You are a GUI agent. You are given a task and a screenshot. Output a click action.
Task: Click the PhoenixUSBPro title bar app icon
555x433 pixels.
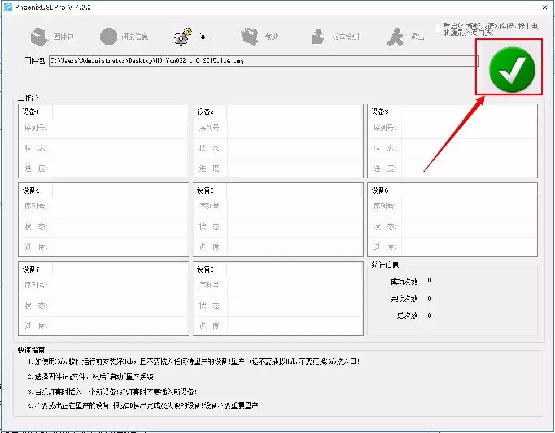point(8,7)
